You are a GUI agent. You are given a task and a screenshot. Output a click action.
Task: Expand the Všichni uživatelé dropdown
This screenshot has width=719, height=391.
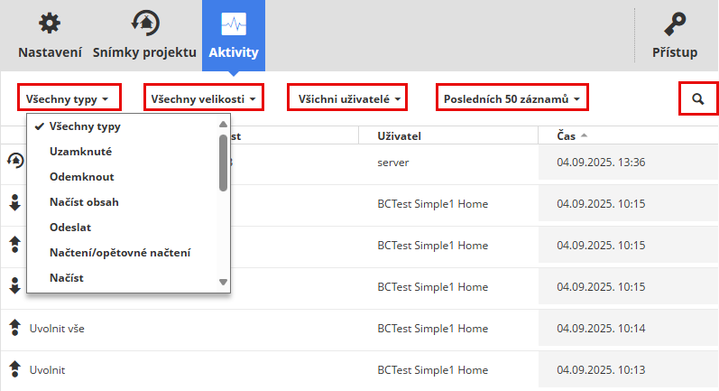click(346, 98)
